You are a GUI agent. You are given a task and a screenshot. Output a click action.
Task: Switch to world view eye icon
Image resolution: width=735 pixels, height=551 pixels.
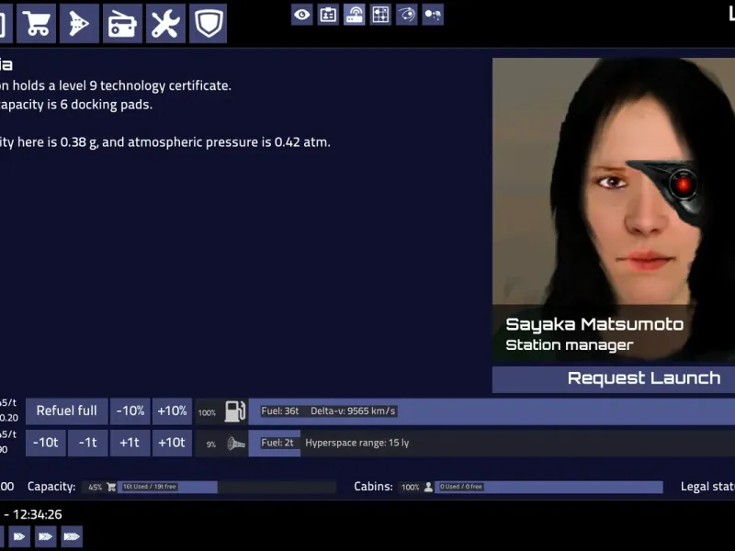[x=302, y=15]
